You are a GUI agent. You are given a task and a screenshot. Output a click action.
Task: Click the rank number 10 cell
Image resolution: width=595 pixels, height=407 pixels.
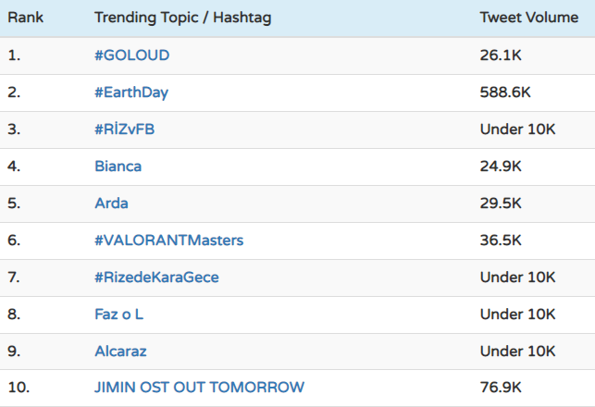pyautogui.click(x=18, y=388)
